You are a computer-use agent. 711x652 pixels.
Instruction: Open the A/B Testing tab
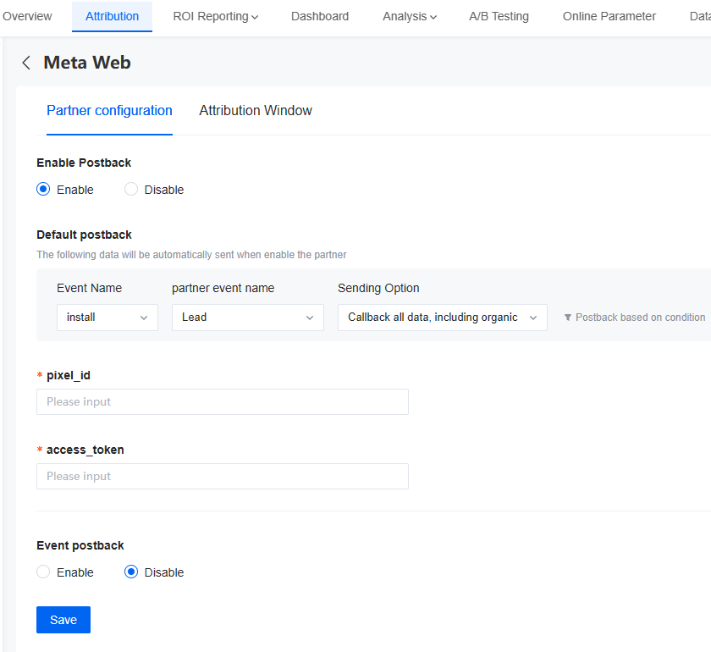coord(499,16)
